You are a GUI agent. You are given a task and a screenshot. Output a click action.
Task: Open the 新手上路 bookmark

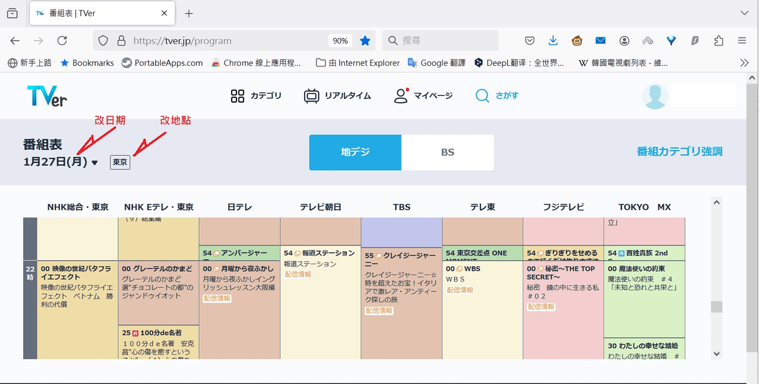pos(30,62)
